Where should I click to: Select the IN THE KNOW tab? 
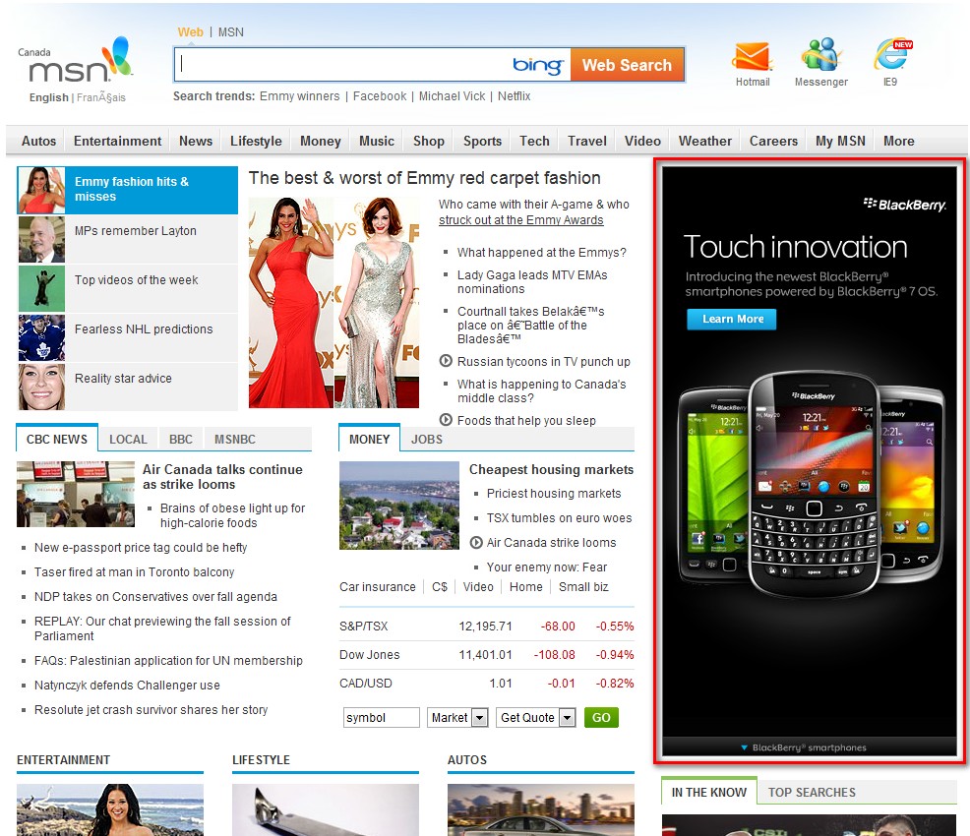[709, 792]
